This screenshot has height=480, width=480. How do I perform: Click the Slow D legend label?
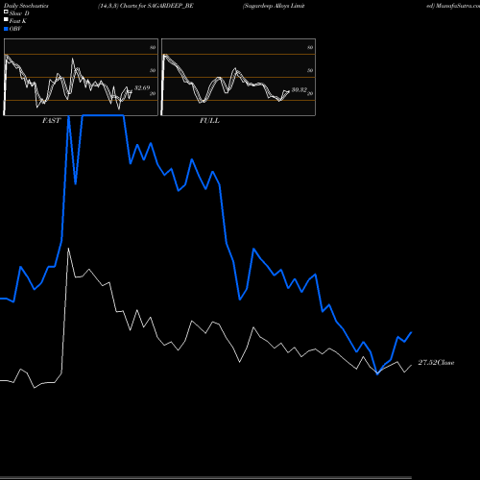19,13
